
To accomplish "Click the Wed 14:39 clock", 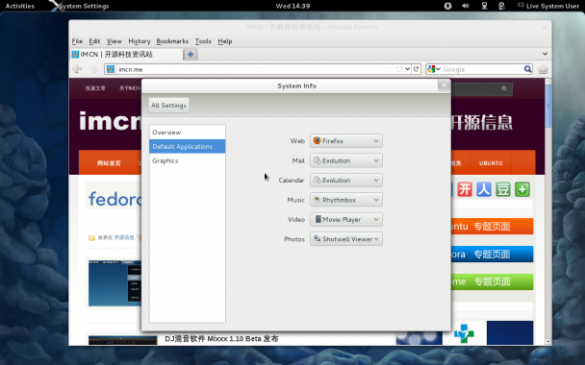I will 292,6.
